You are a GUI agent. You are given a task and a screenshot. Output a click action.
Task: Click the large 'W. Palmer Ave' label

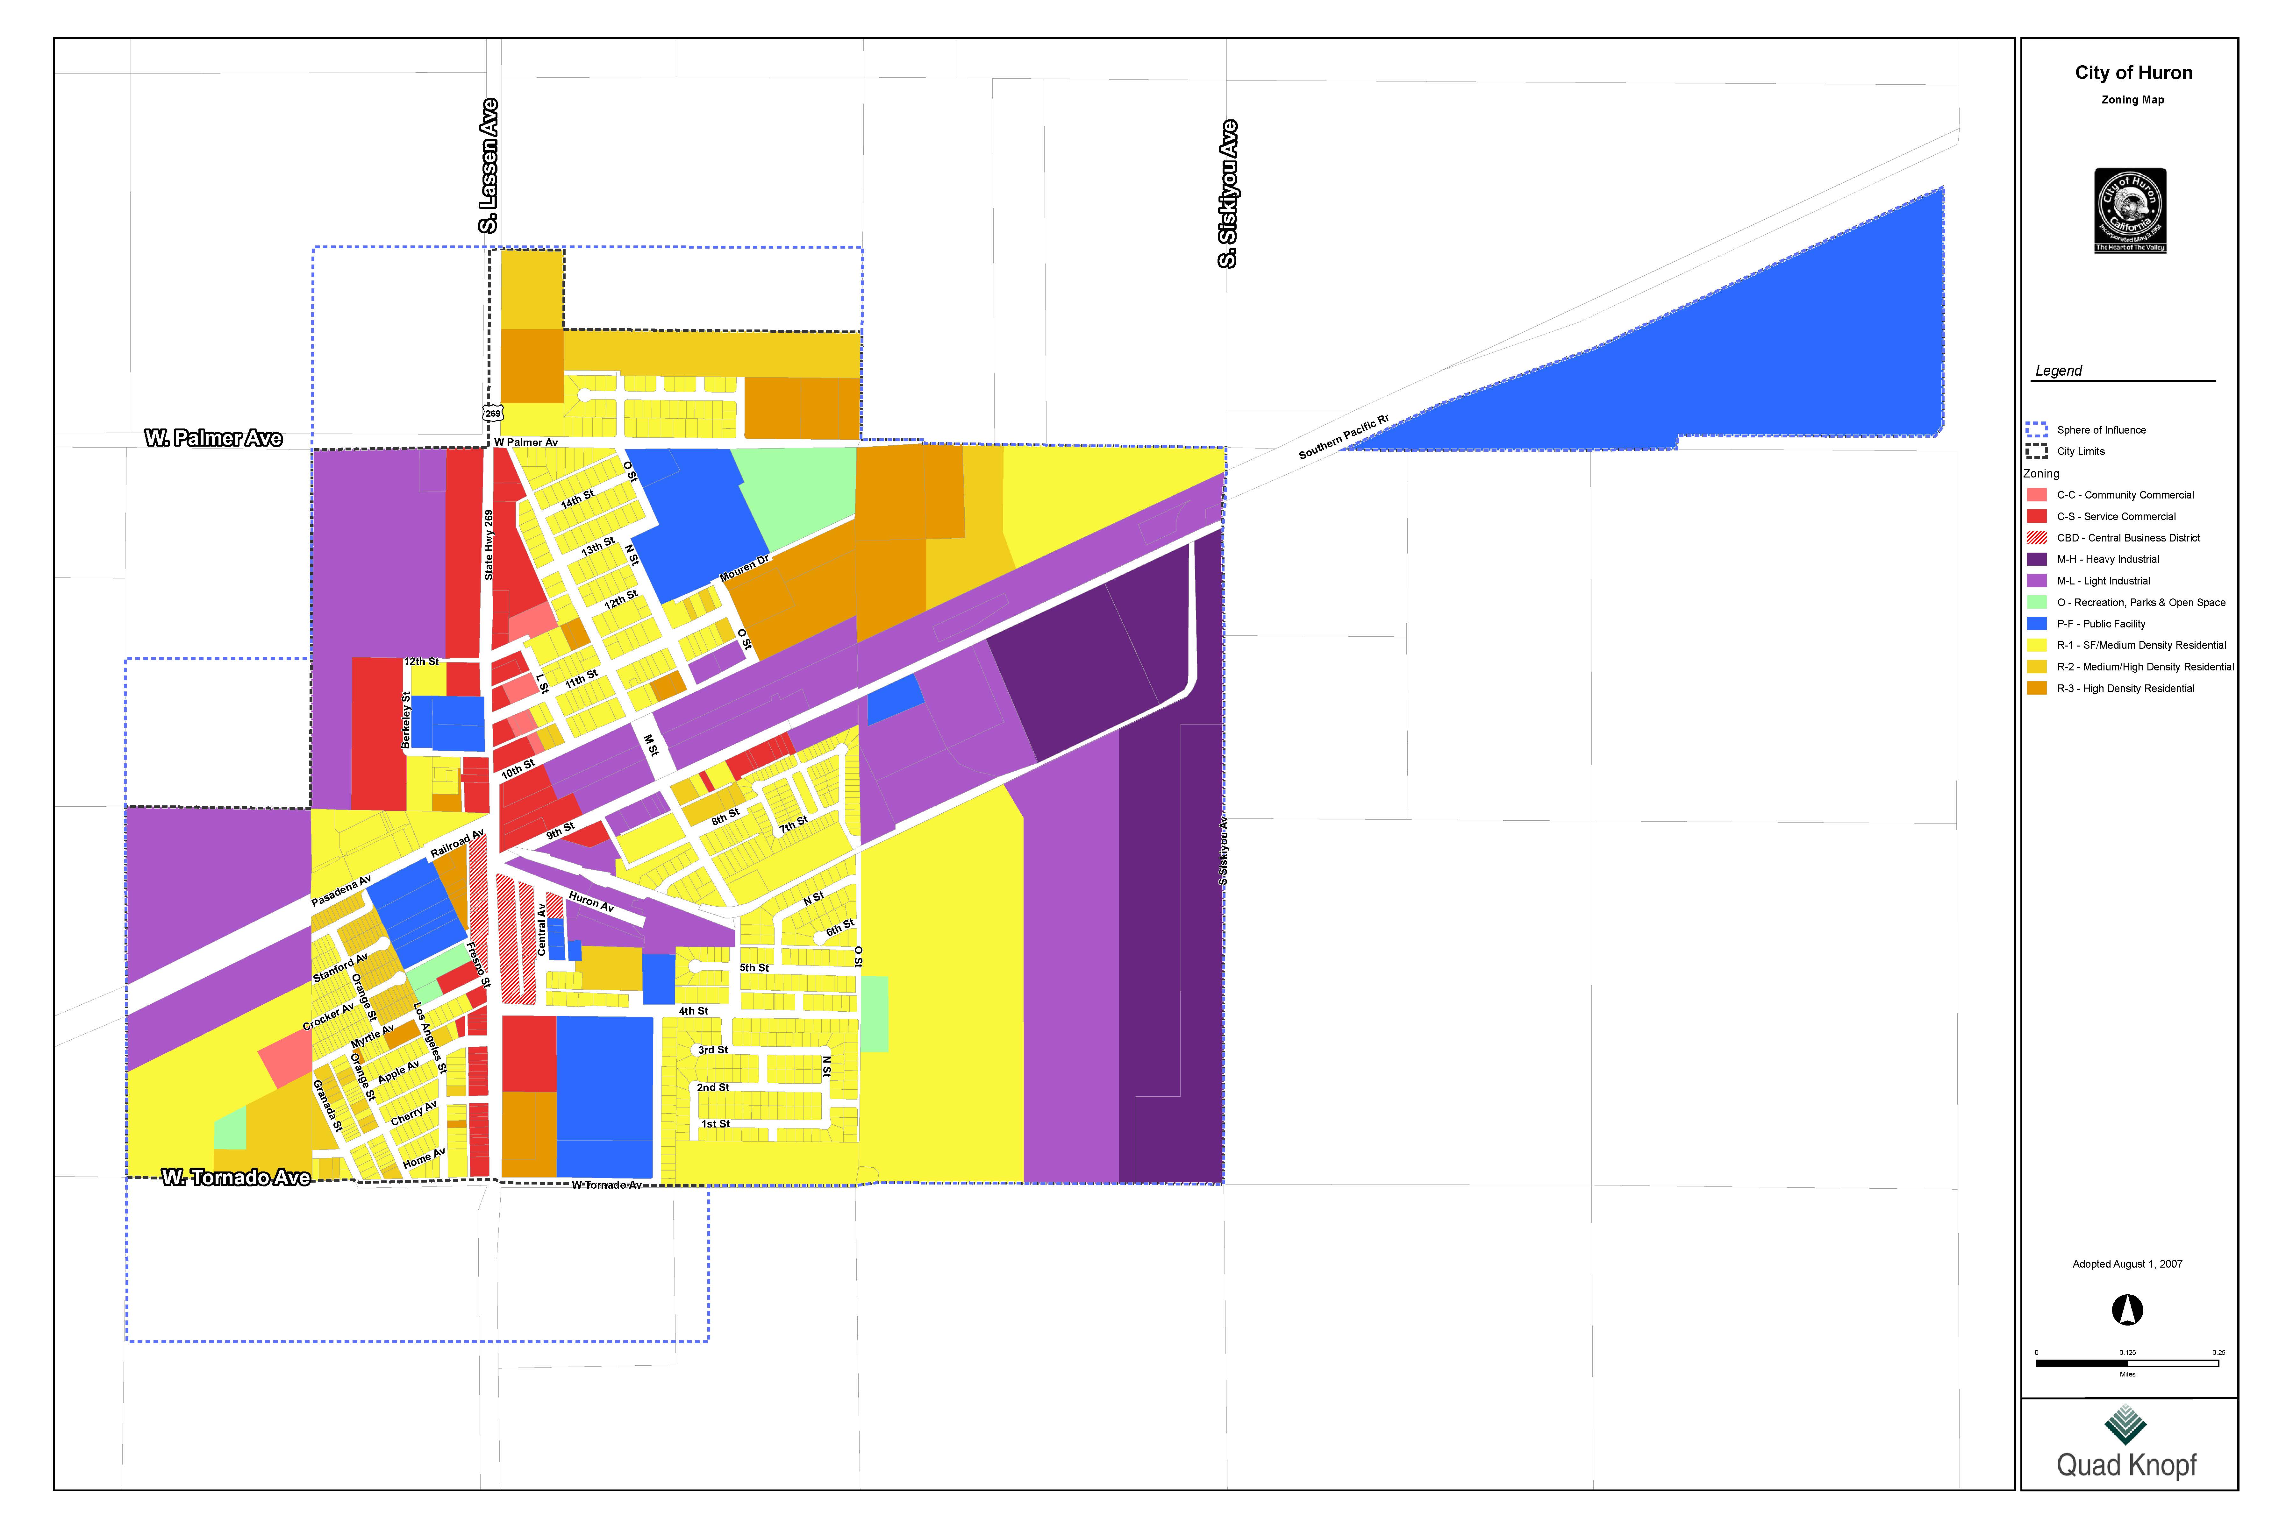pos(213,439)
